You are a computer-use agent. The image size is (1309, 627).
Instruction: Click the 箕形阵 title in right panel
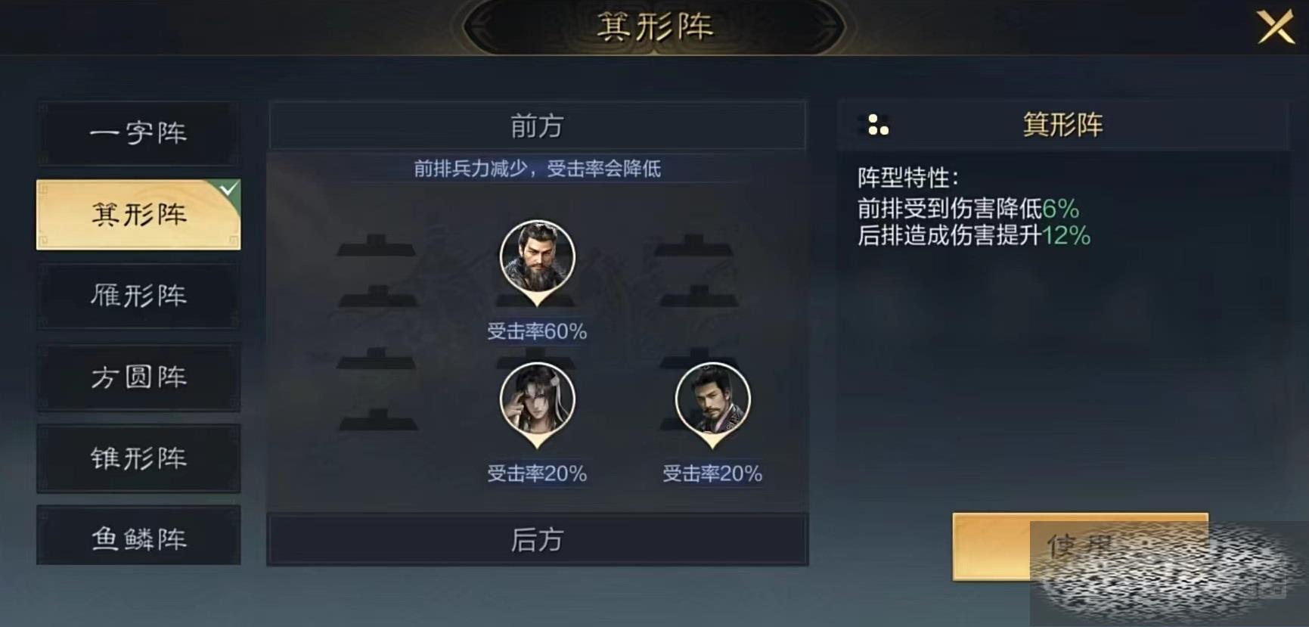(x=1062, y=125)
